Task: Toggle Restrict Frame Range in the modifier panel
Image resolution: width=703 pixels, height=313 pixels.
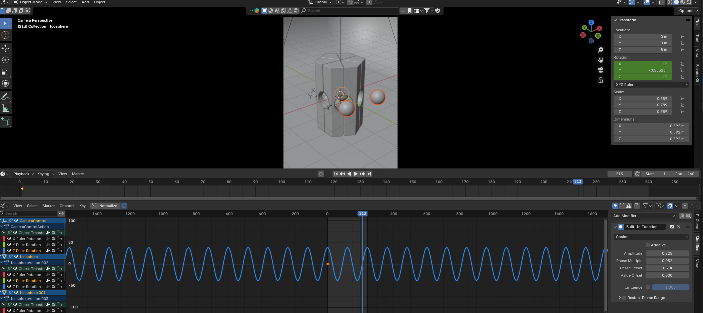Action: pos(624,297)
